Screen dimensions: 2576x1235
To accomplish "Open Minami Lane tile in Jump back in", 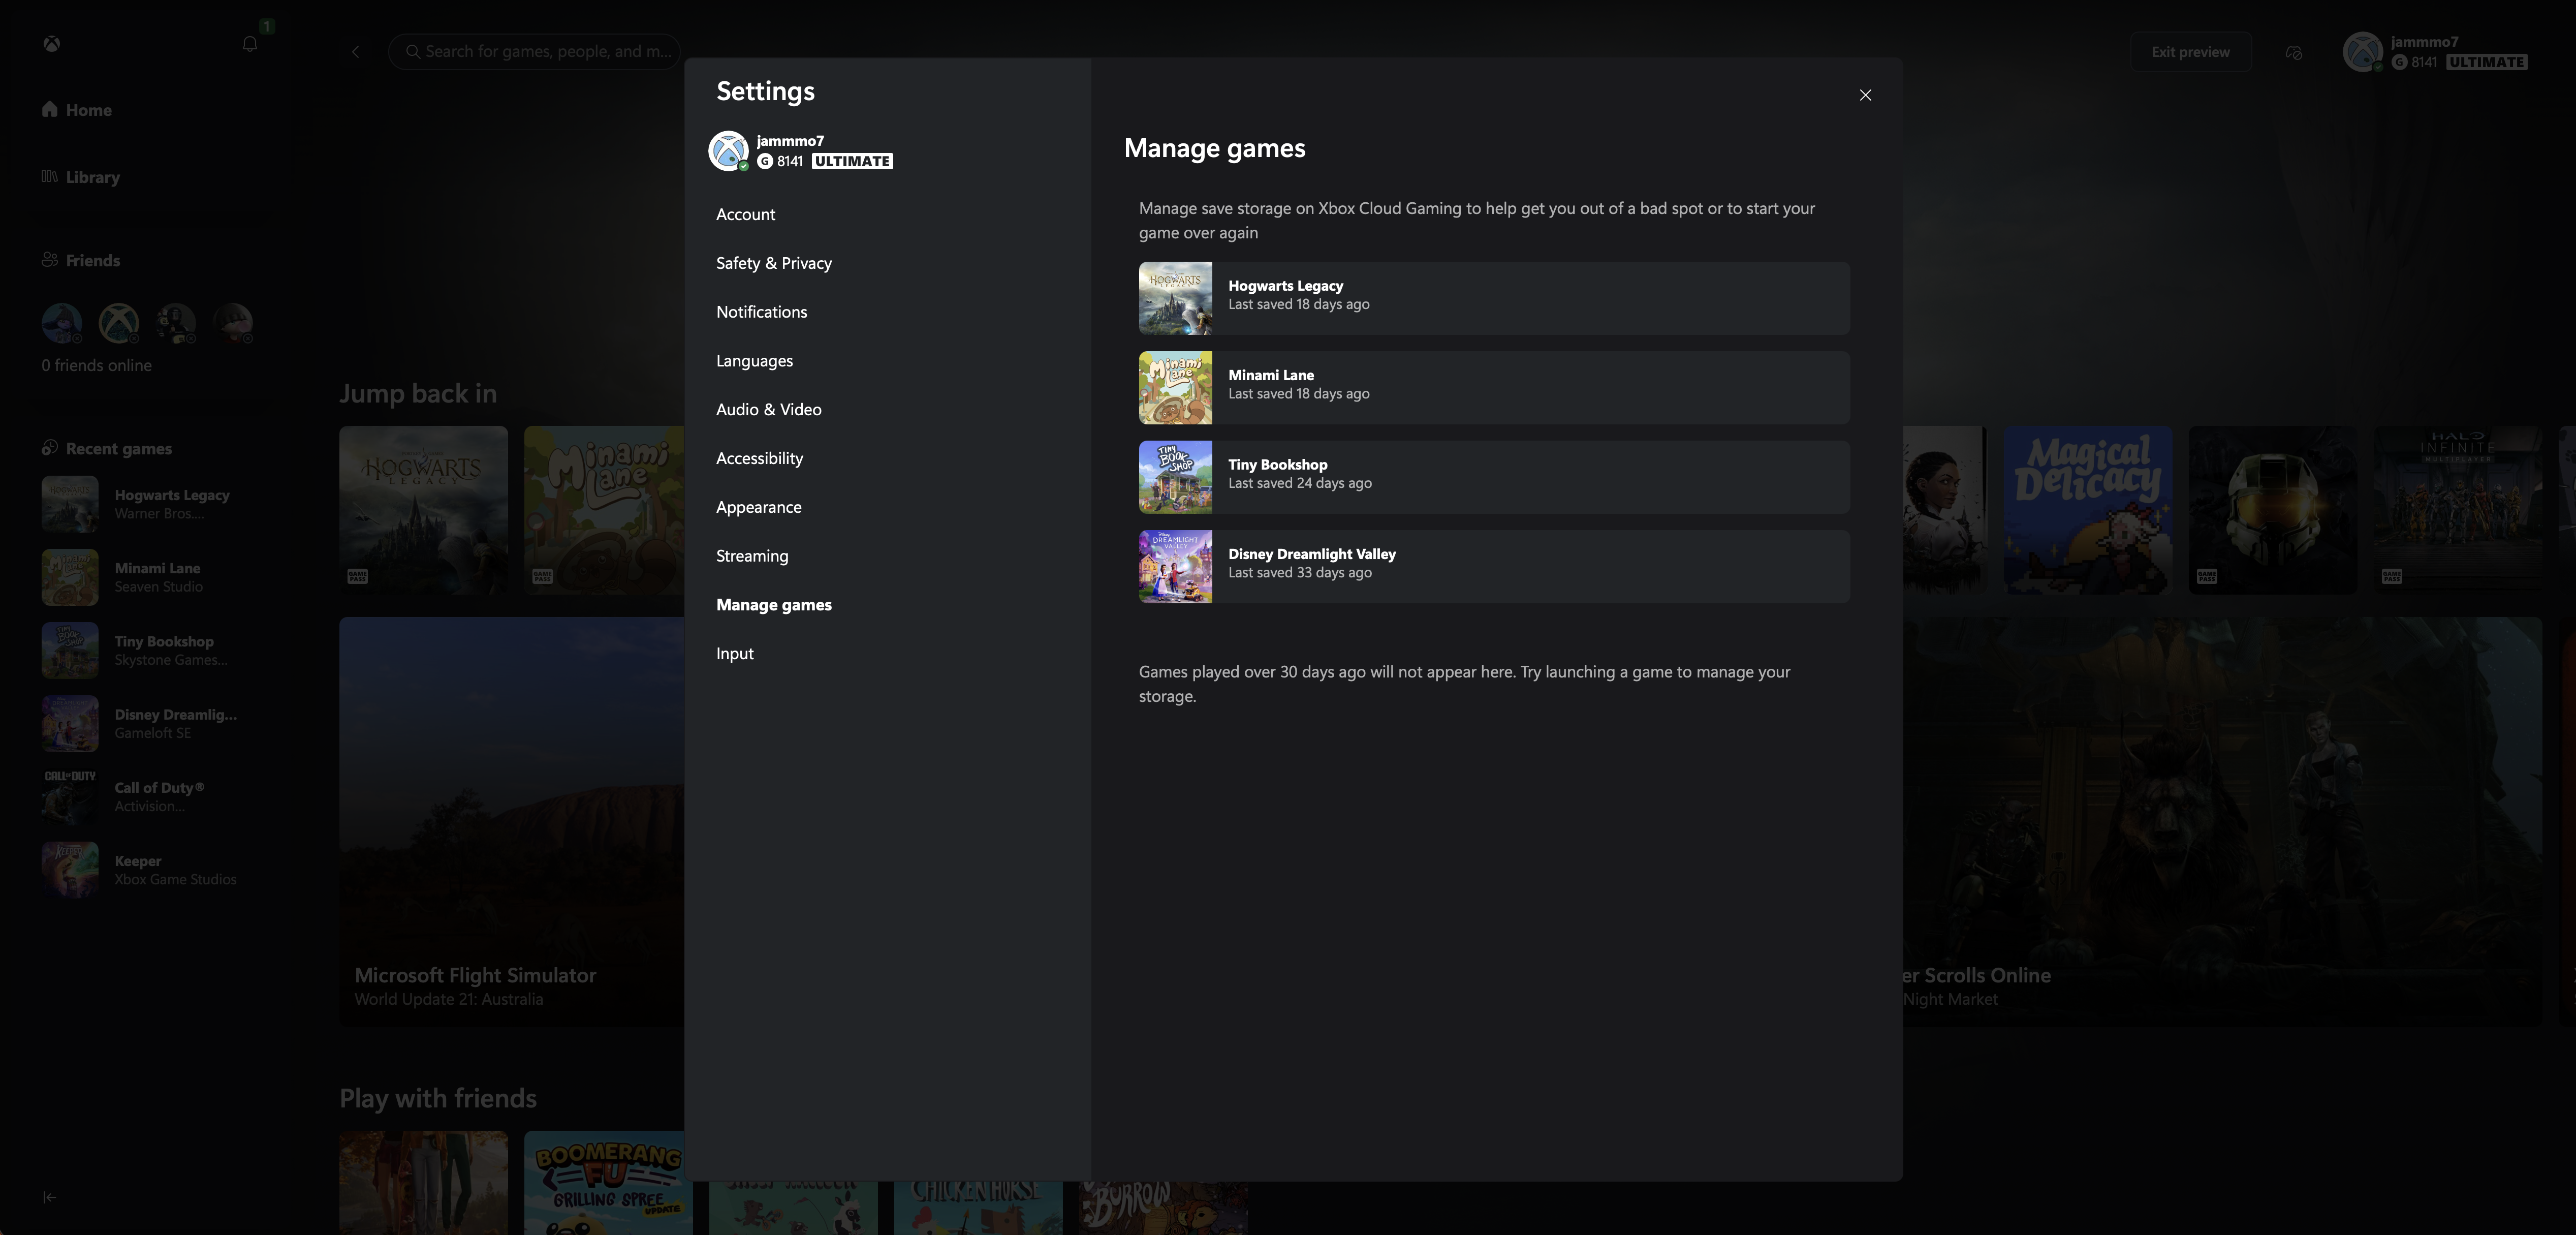I will 604,510.
